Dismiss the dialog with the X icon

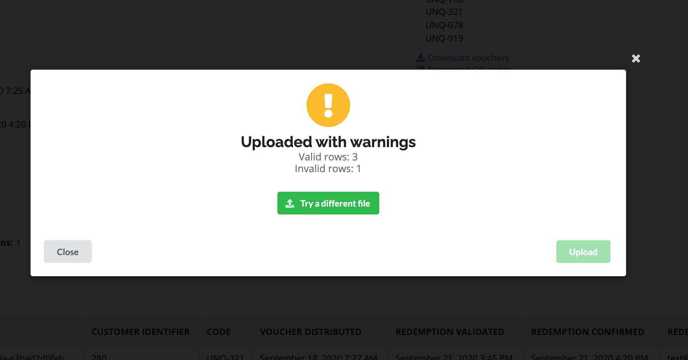[x=636, y=58]
